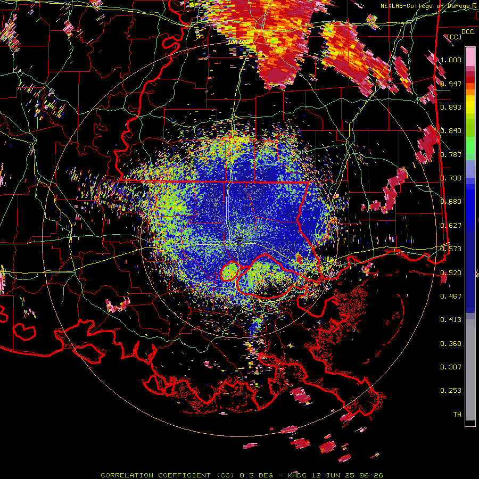This screenshot has width=479, height=479.
Task: Click the DCC product label
Action: pos(467,32)
